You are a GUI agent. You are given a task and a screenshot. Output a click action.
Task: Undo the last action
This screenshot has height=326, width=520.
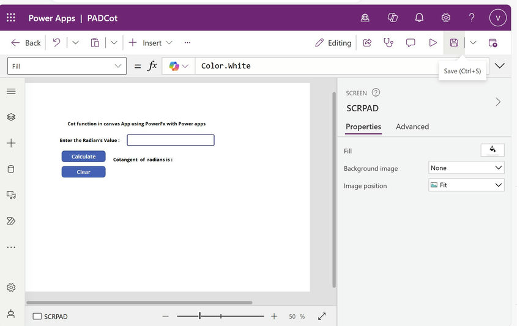57,43
